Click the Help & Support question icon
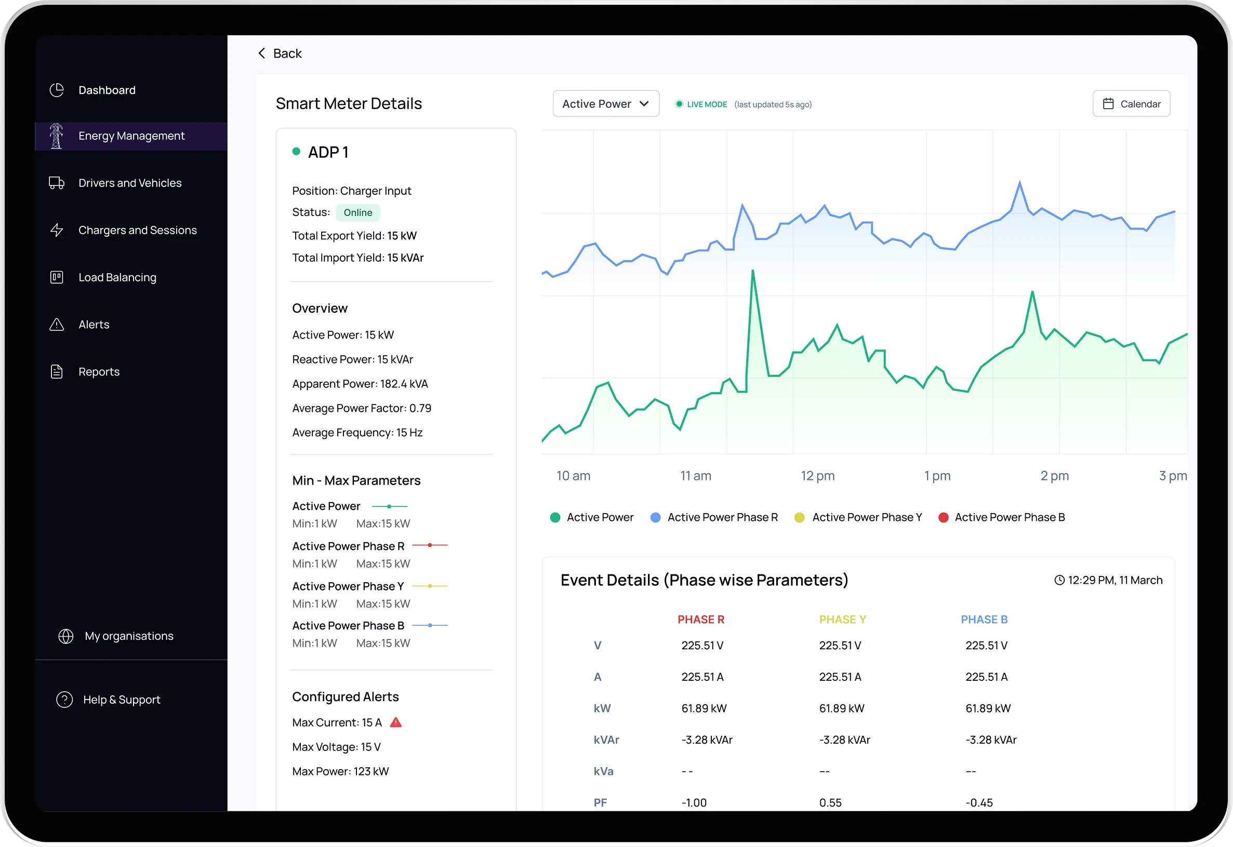 point(65,700)
